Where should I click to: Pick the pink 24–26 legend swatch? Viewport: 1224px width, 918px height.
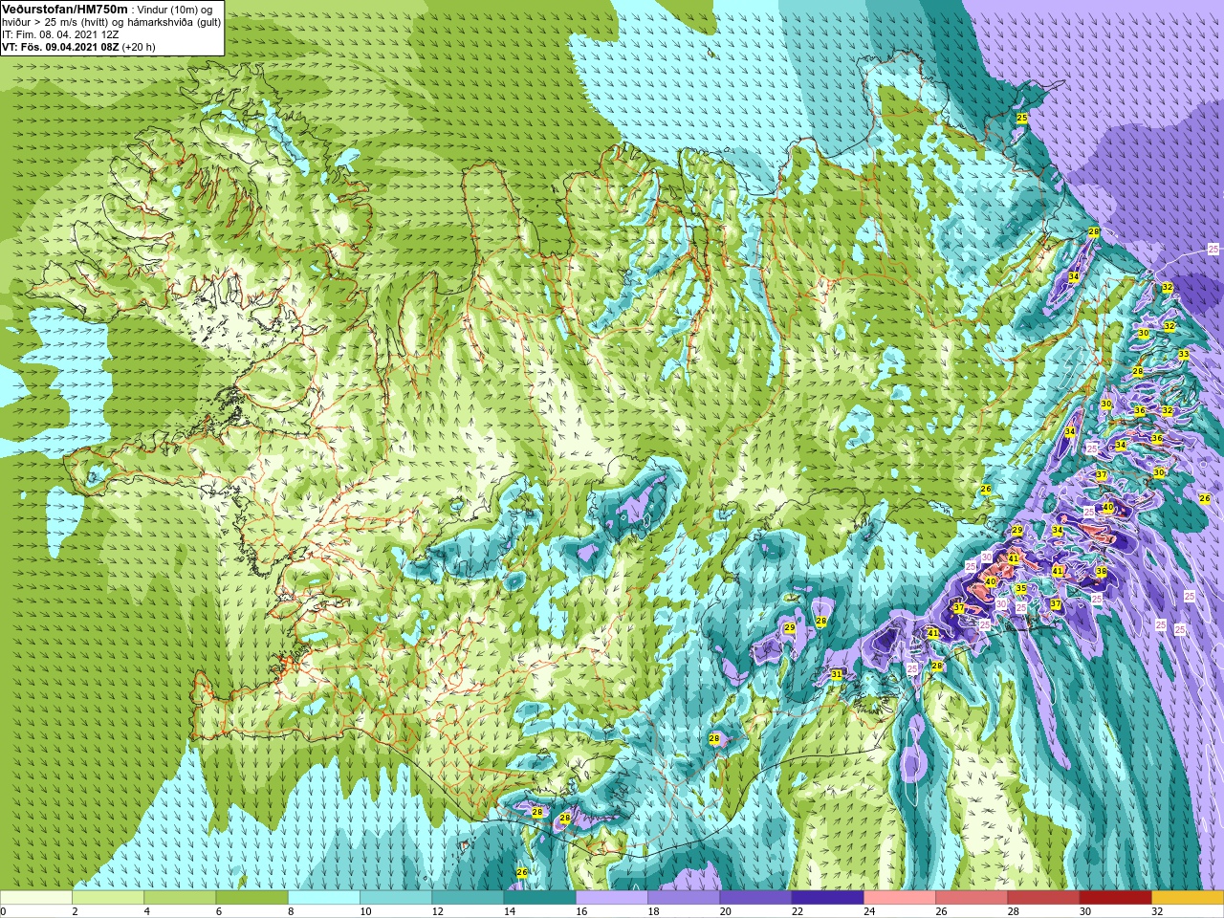900,898
